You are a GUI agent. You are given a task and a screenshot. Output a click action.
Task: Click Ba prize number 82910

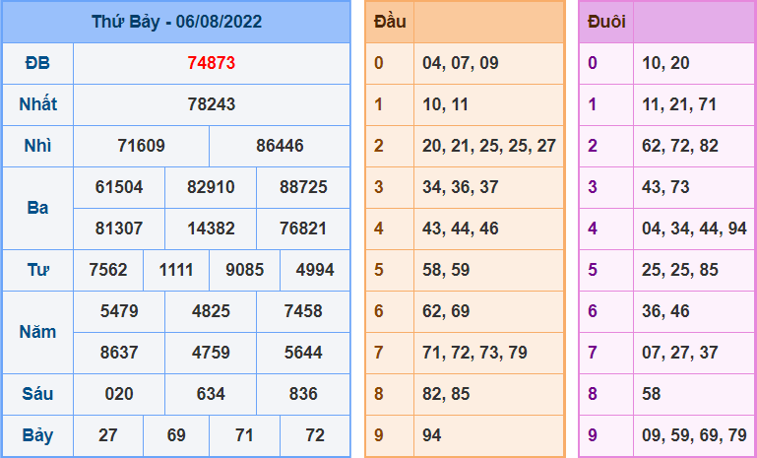pyautogui.click(x=211, y=187)
